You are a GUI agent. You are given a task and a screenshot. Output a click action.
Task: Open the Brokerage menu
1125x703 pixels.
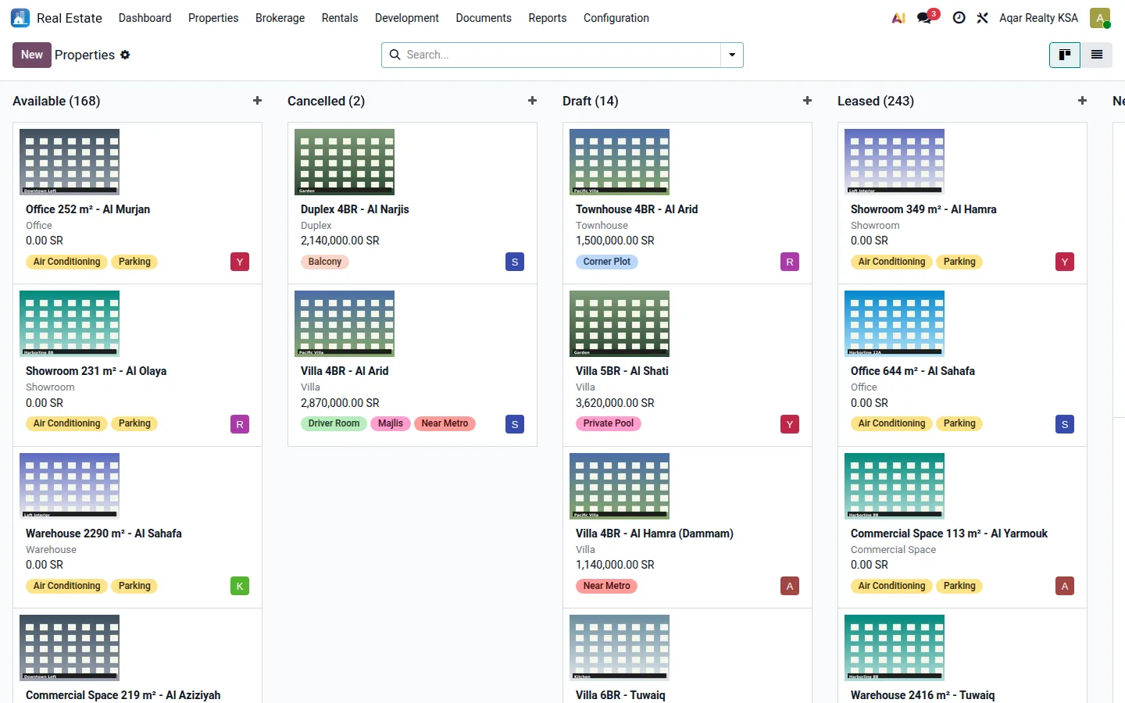280,18
